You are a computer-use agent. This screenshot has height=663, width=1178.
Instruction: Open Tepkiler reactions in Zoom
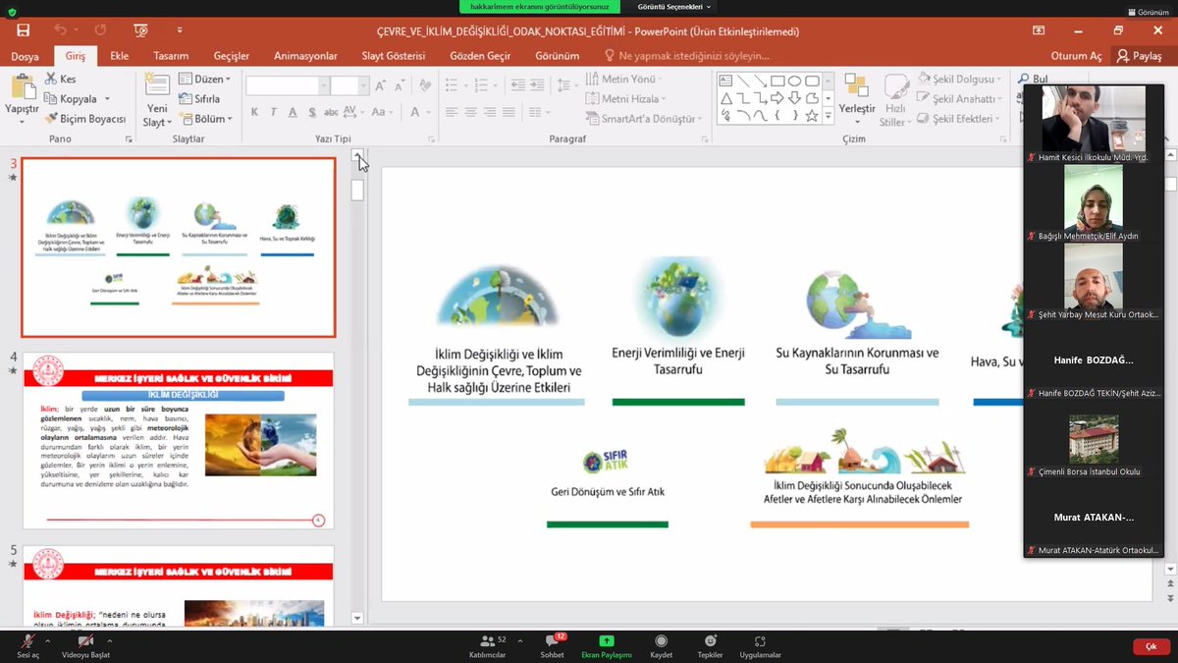[710, 644]
